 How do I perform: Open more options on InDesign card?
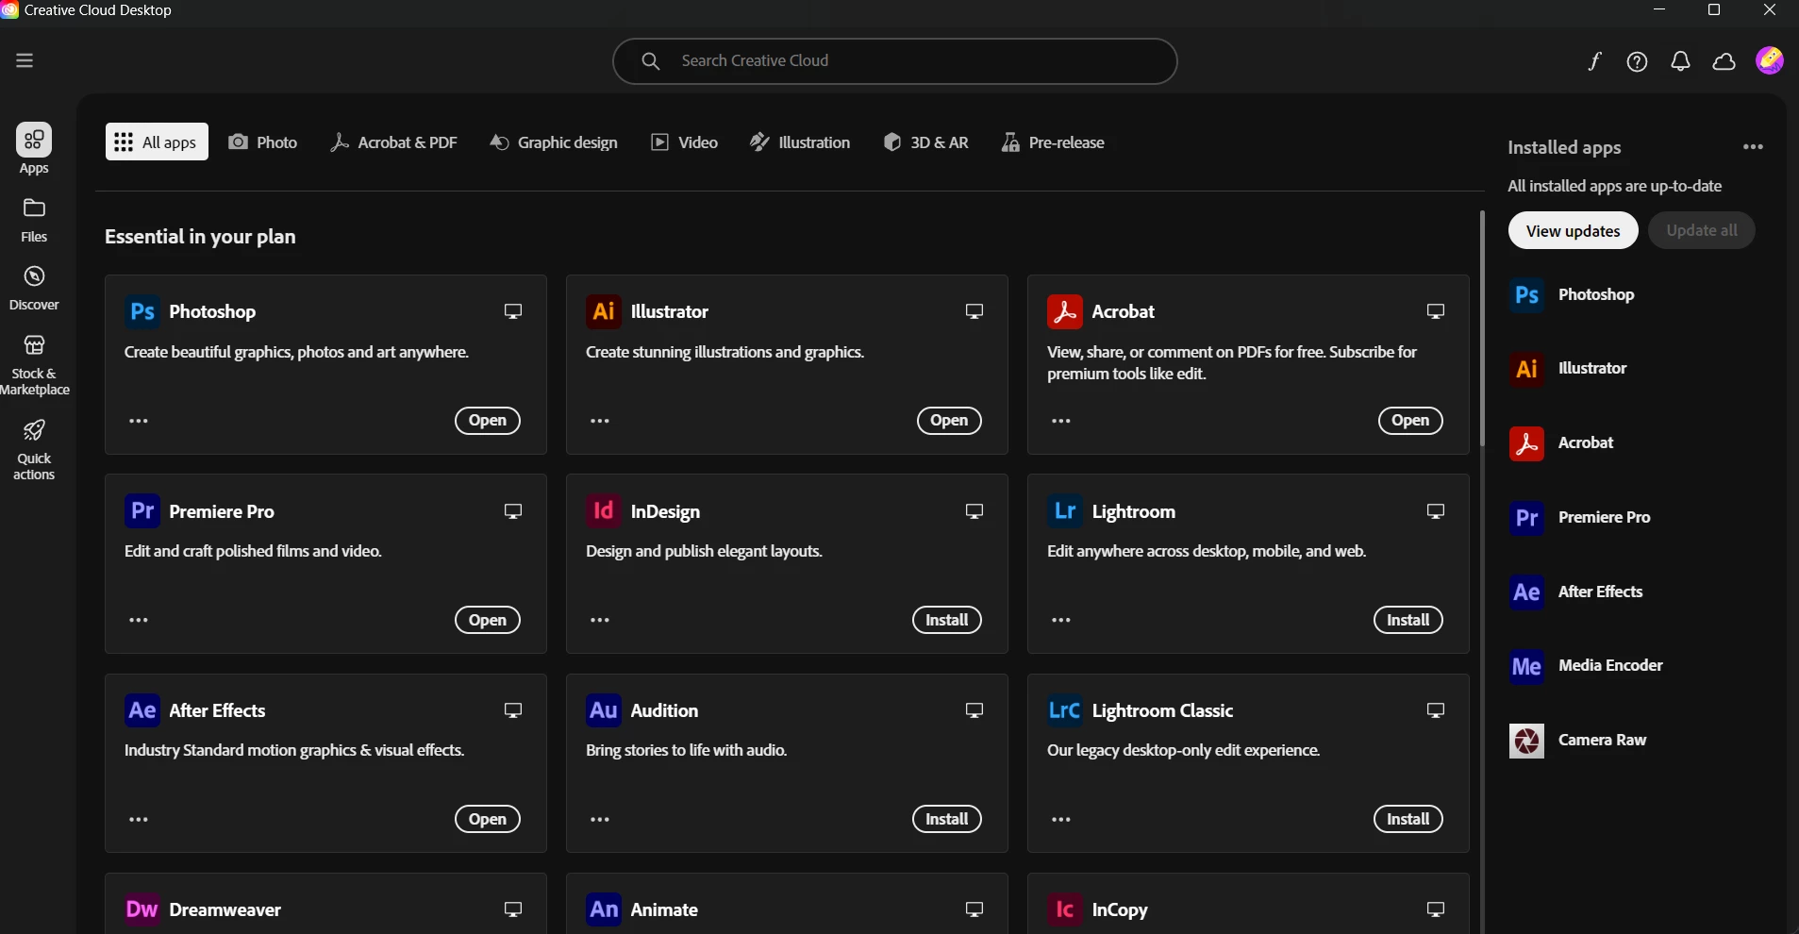pos(600,620)
